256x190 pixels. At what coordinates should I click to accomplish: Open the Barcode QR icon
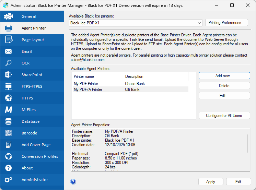(x=9, y=133)
